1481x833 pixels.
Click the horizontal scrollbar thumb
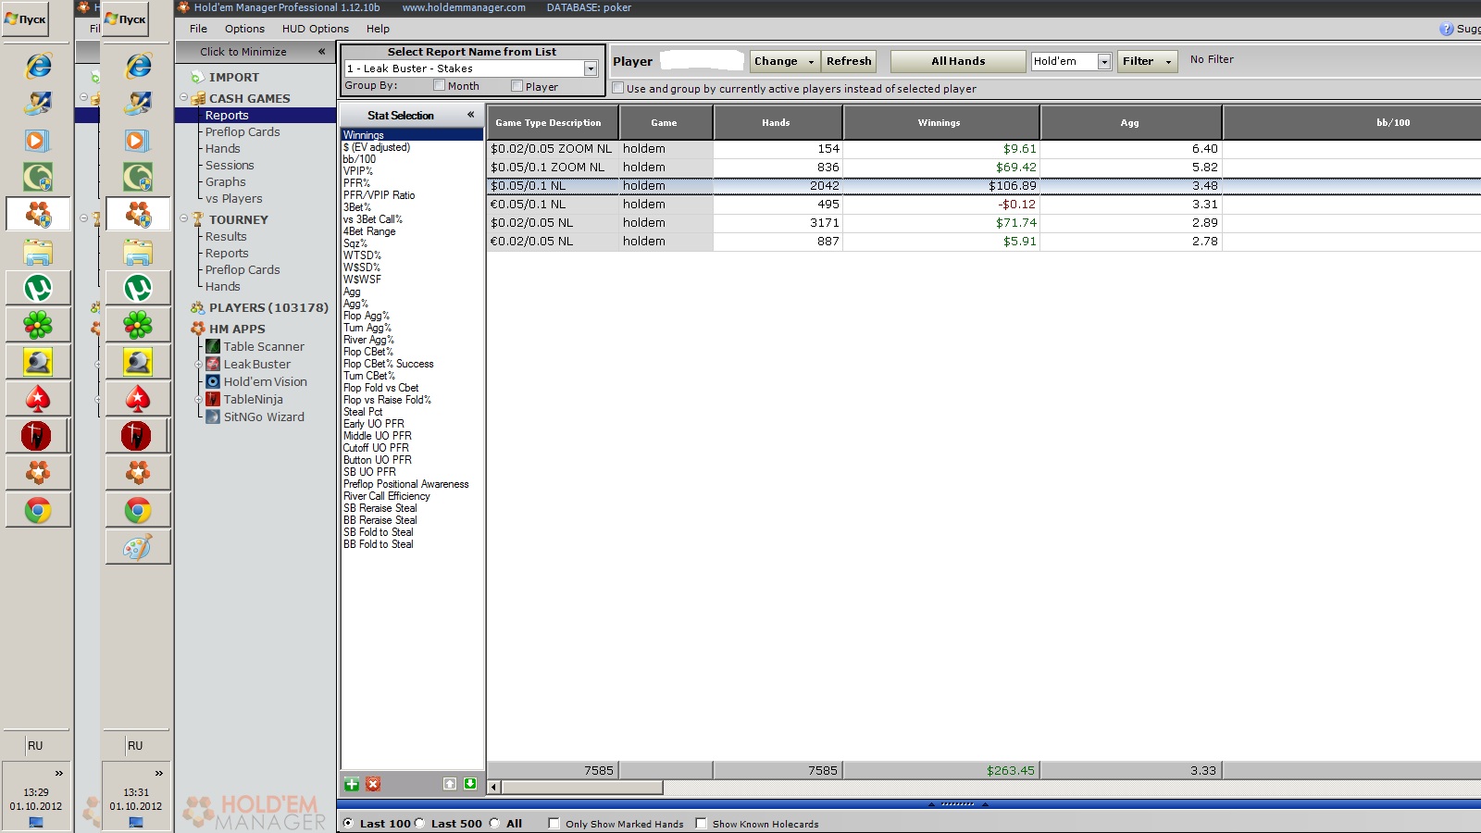(x=582, y=788)
